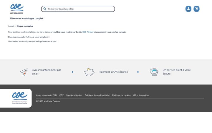Image resolution: width=212 pixels, height=133 pixels.
Task: Open 'Aides et contact / FAQ' footer link
Action: point(47,95)
